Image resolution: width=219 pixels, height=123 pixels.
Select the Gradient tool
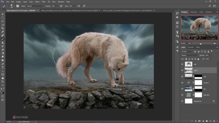click(3, 53)
